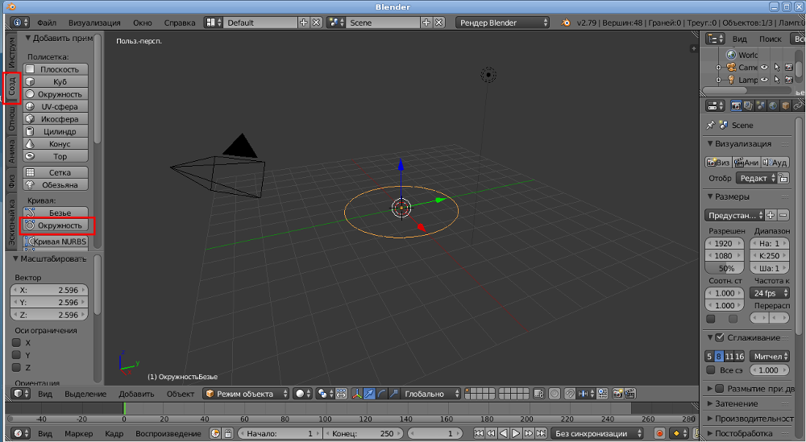806x442 pixels.
Task: Expand the Постобработка panel
Action: click(744, 433)
